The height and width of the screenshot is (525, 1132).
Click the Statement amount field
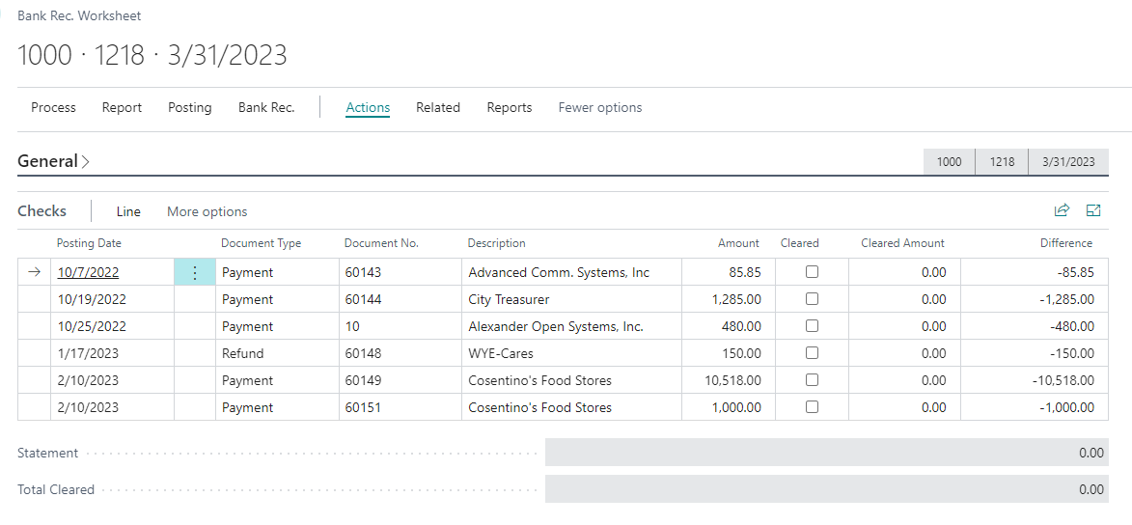point(826,453)
